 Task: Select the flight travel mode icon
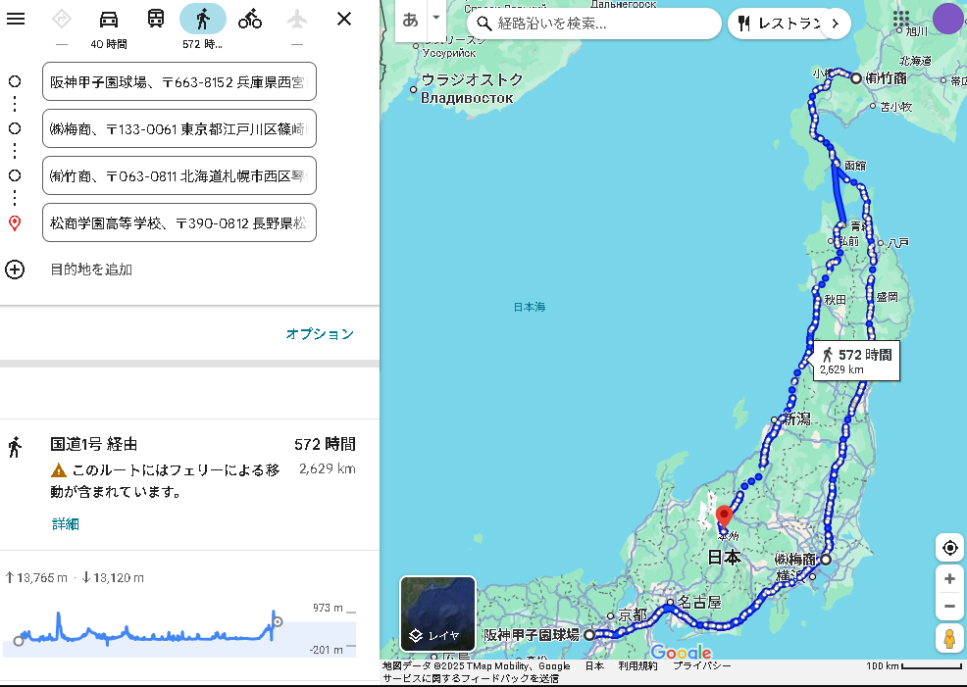pyautogui.click(x=297, y=19)
